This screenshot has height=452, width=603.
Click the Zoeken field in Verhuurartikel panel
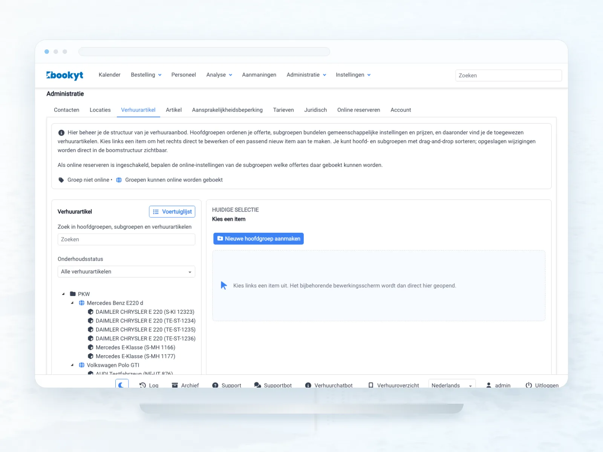tap(126, 240)
